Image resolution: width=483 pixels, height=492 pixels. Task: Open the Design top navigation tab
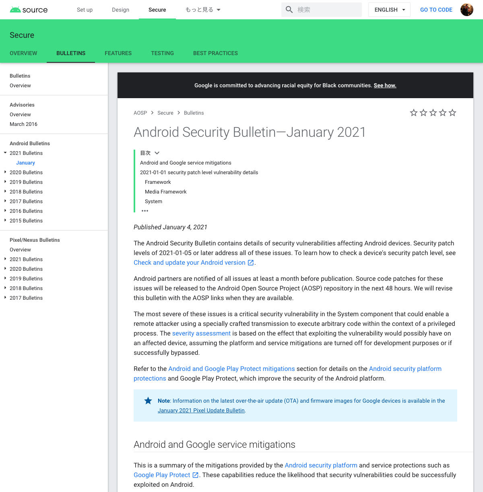pos(120,10)
